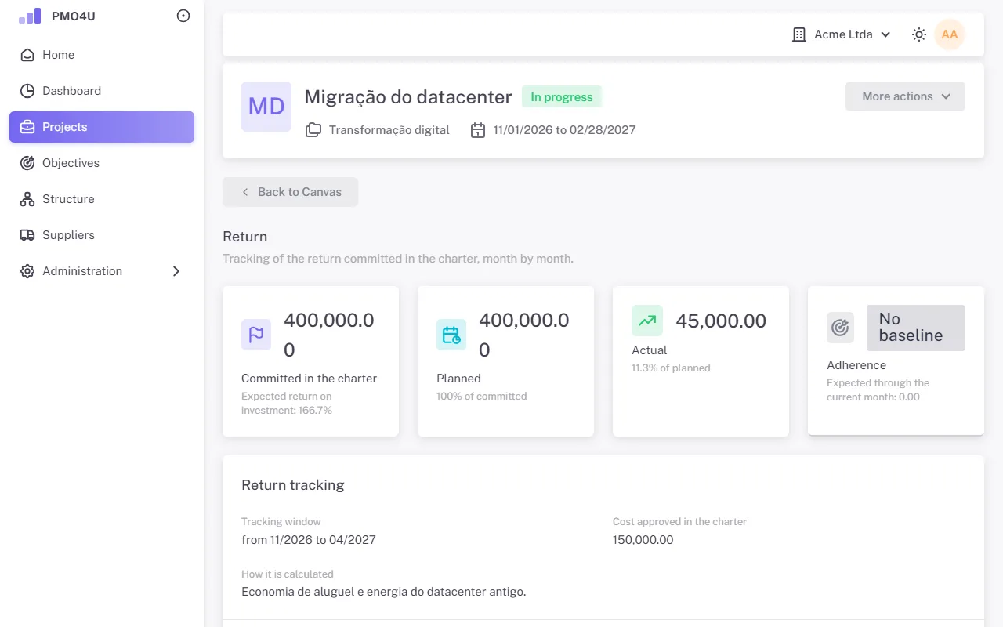The image size is (1003, 627).
Task: Click the flag icon on Committed card
Action: tap(256, 335)
